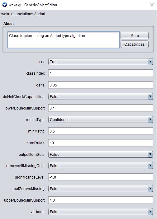The width and height of the screenshot is (157, 219).
Task: Open the car dropdown set to True
Action: [x=101, y=62]
